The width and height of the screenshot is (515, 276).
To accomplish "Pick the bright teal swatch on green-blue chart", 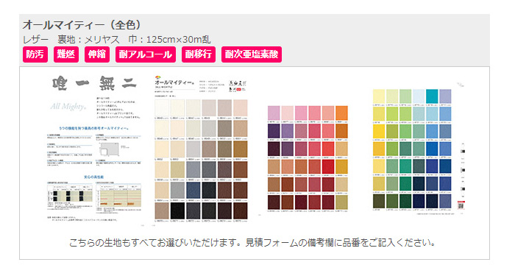I will [433, 96].
